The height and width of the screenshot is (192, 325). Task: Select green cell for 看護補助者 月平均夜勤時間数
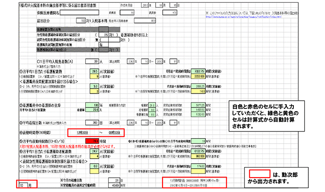tap(198, 141)
